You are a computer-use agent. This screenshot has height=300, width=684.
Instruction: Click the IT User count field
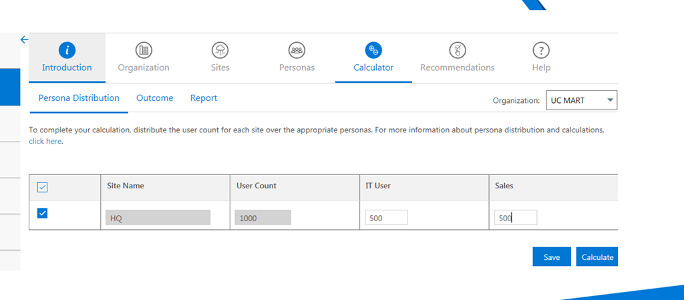386,218
